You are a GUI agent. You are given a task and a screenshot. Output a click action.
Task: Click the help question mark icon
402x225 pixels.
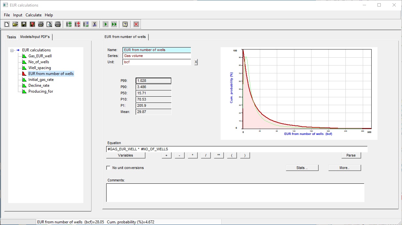pyautogui.click(x=125, y=24)
